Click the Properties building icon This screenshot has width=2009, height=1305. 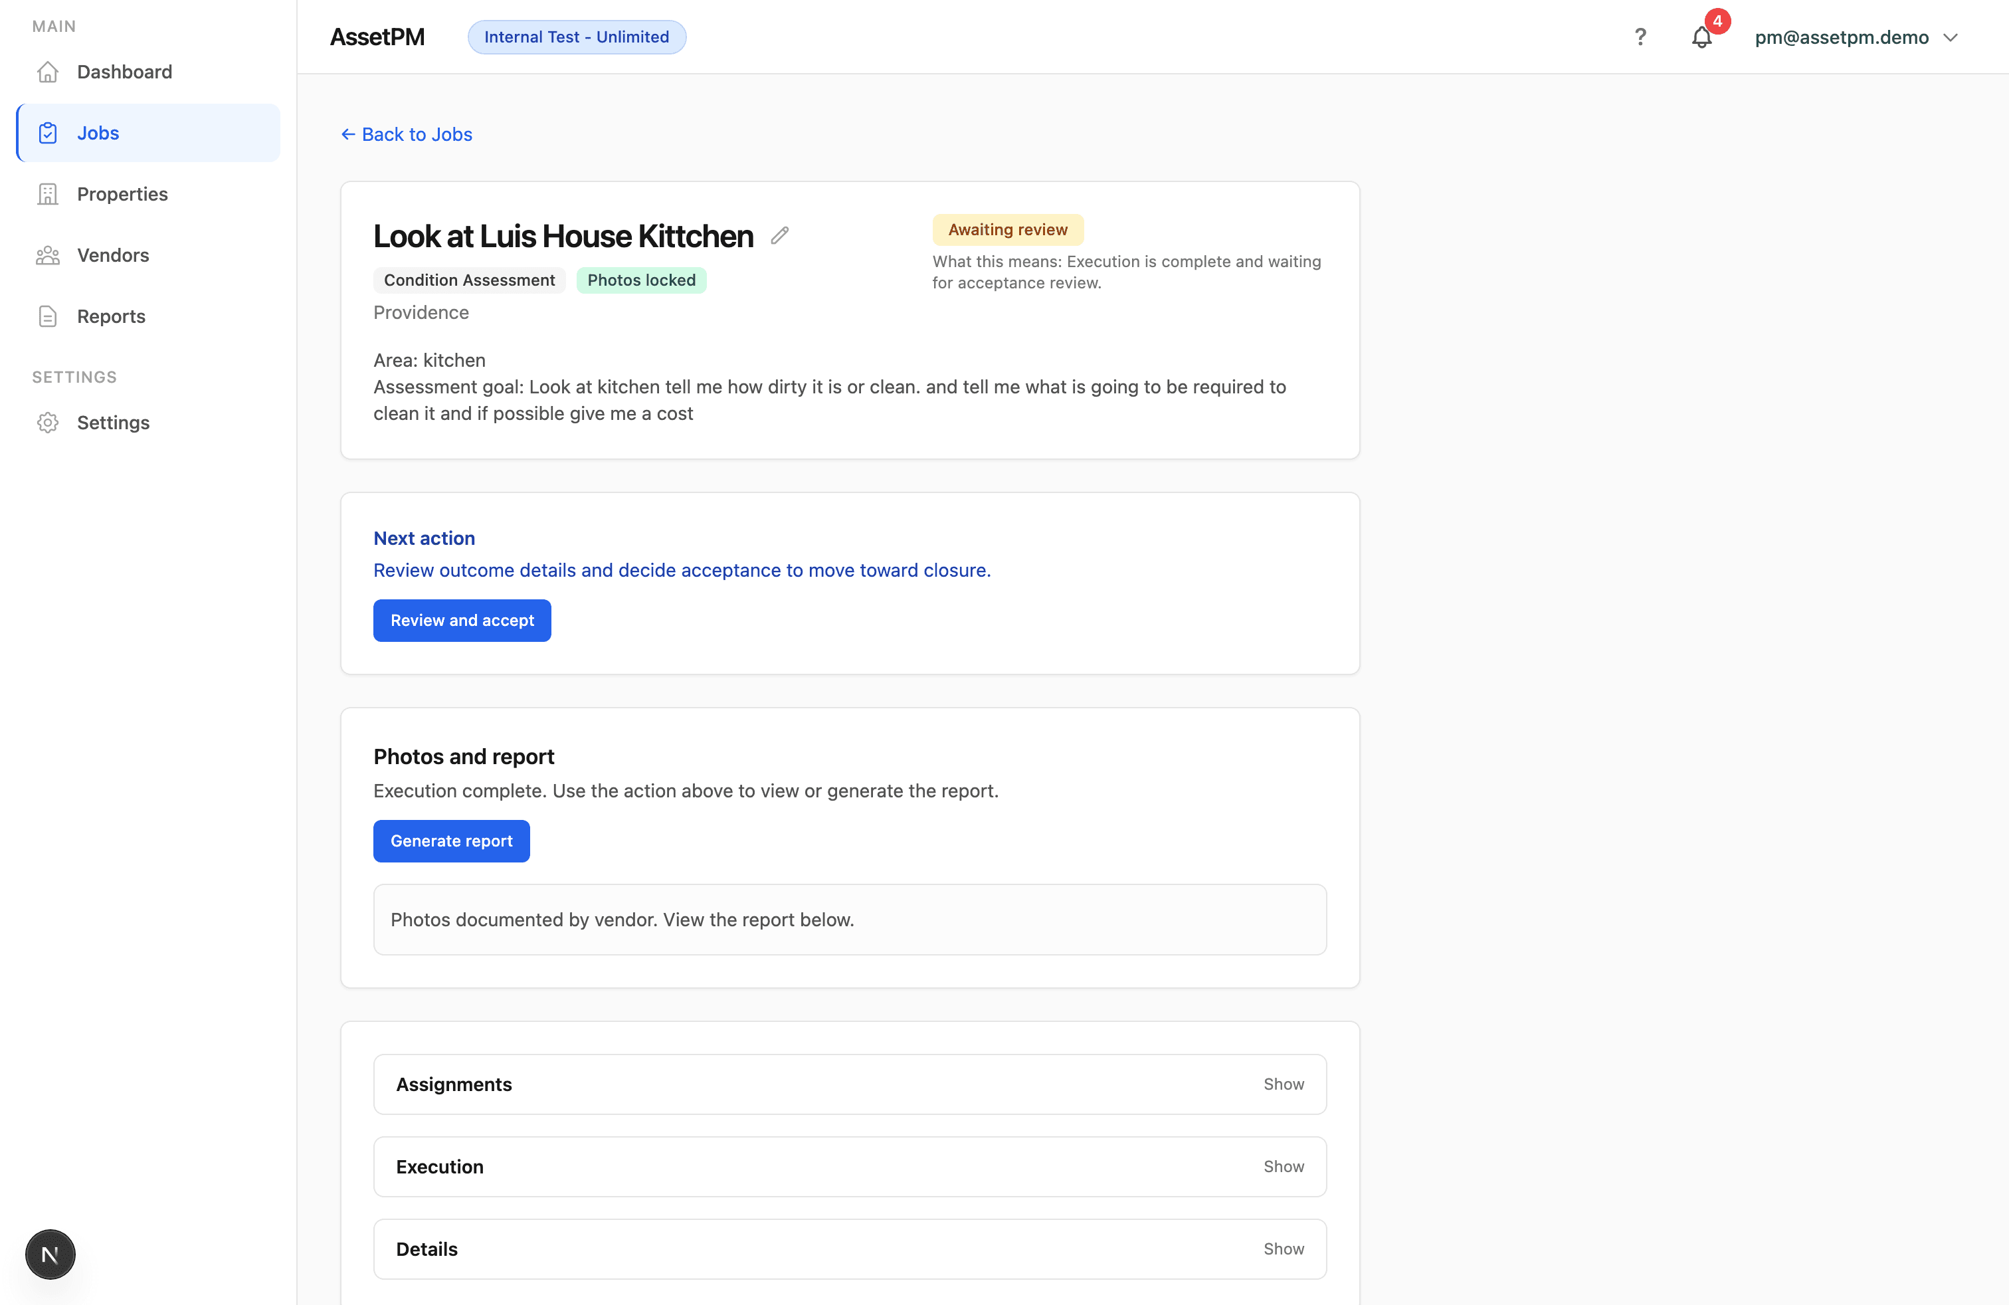(x=48, y=194)
